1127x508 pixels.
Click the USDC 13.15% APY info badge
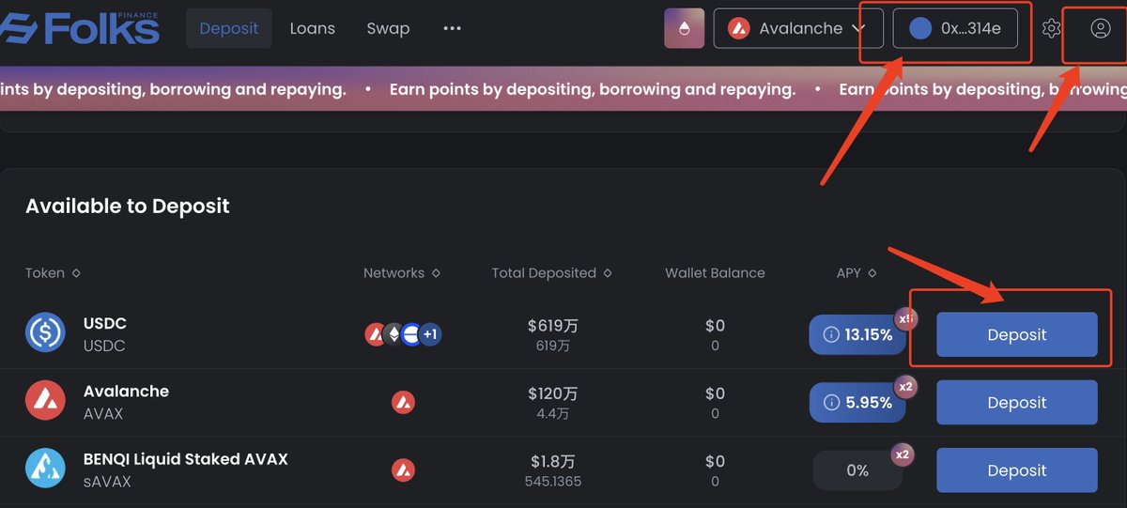(857, 334)
